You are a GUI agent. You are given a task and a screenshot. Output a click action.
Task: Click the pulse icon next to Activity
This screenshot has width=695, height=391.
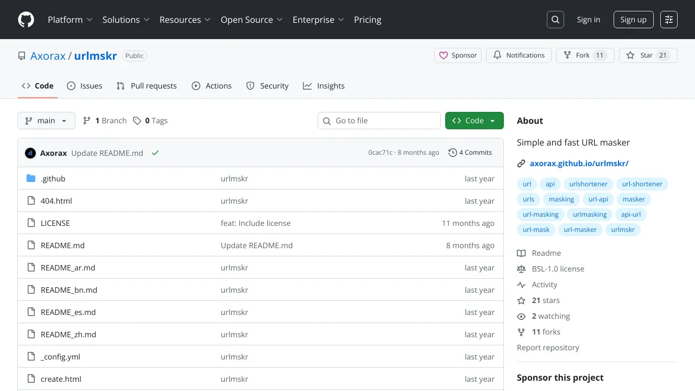521,285
